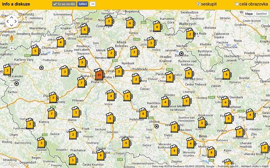
Task: Select beer mug 3 near Nový Bor
Action: (x=109, y=21)
